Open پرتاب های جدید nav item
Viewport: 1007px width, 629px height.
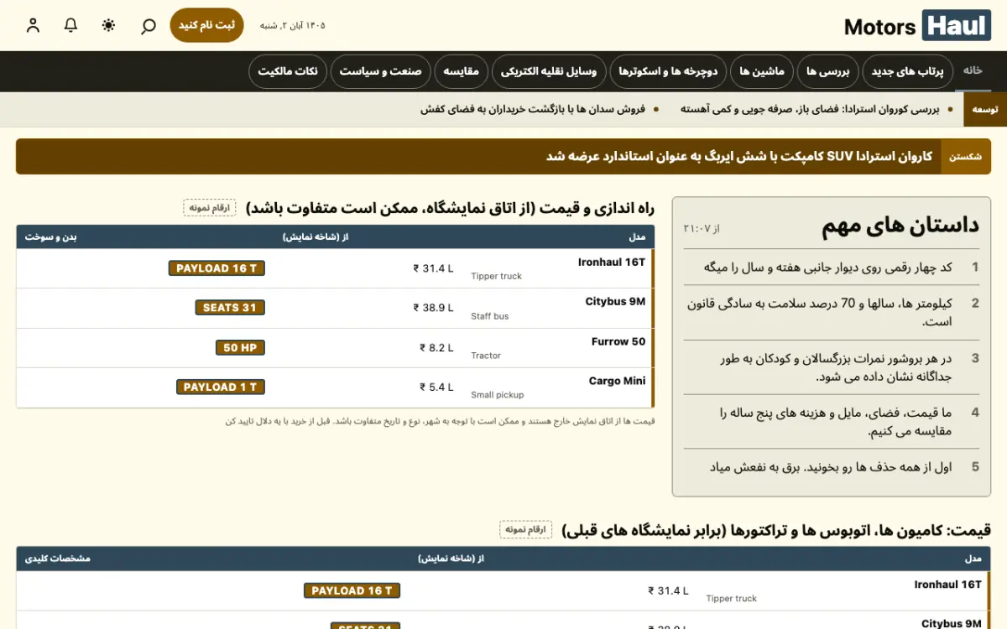(x=907, y=71)
